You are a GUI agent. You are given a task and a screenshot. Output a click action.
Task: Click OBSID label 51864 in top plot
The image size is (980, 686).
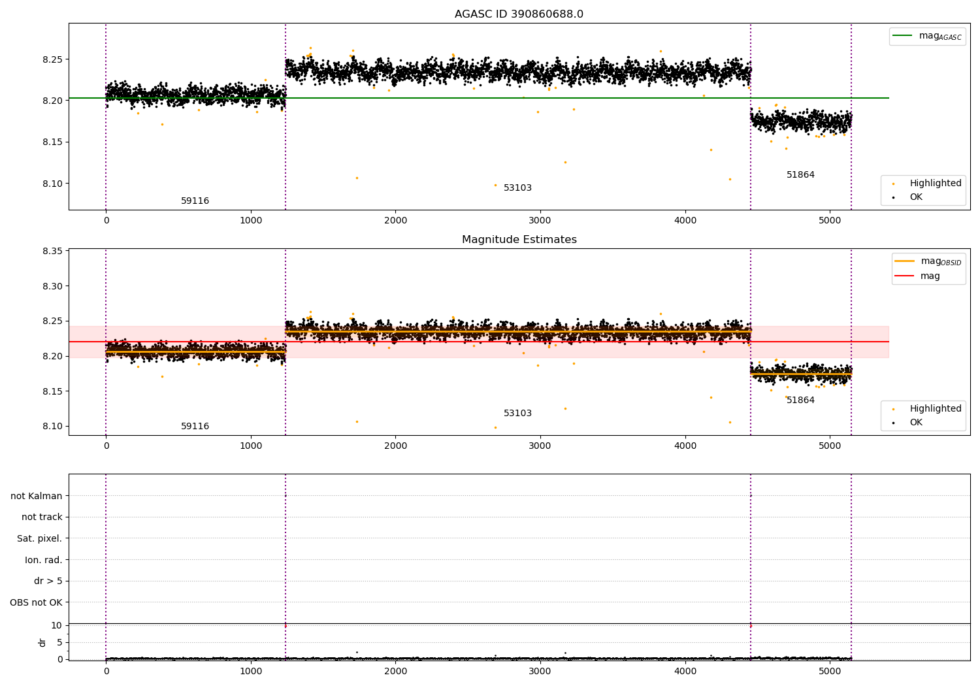(800, 175)
